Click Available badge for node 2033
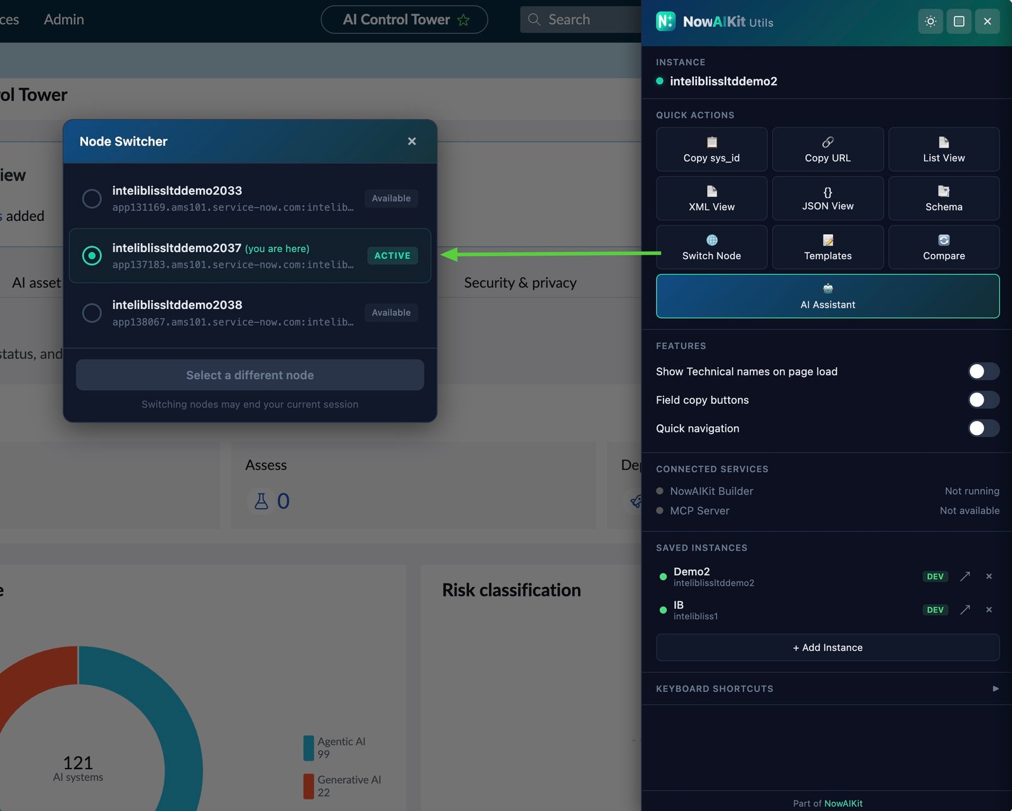1012x811 pixels. (391, 198)
